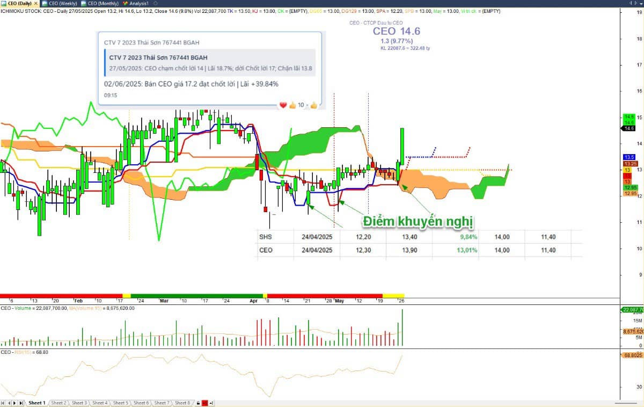The height and width of the screenshot is (407, 644).
Task: Click the last thumbs-up reaction emoji
Action: point(313,105)
